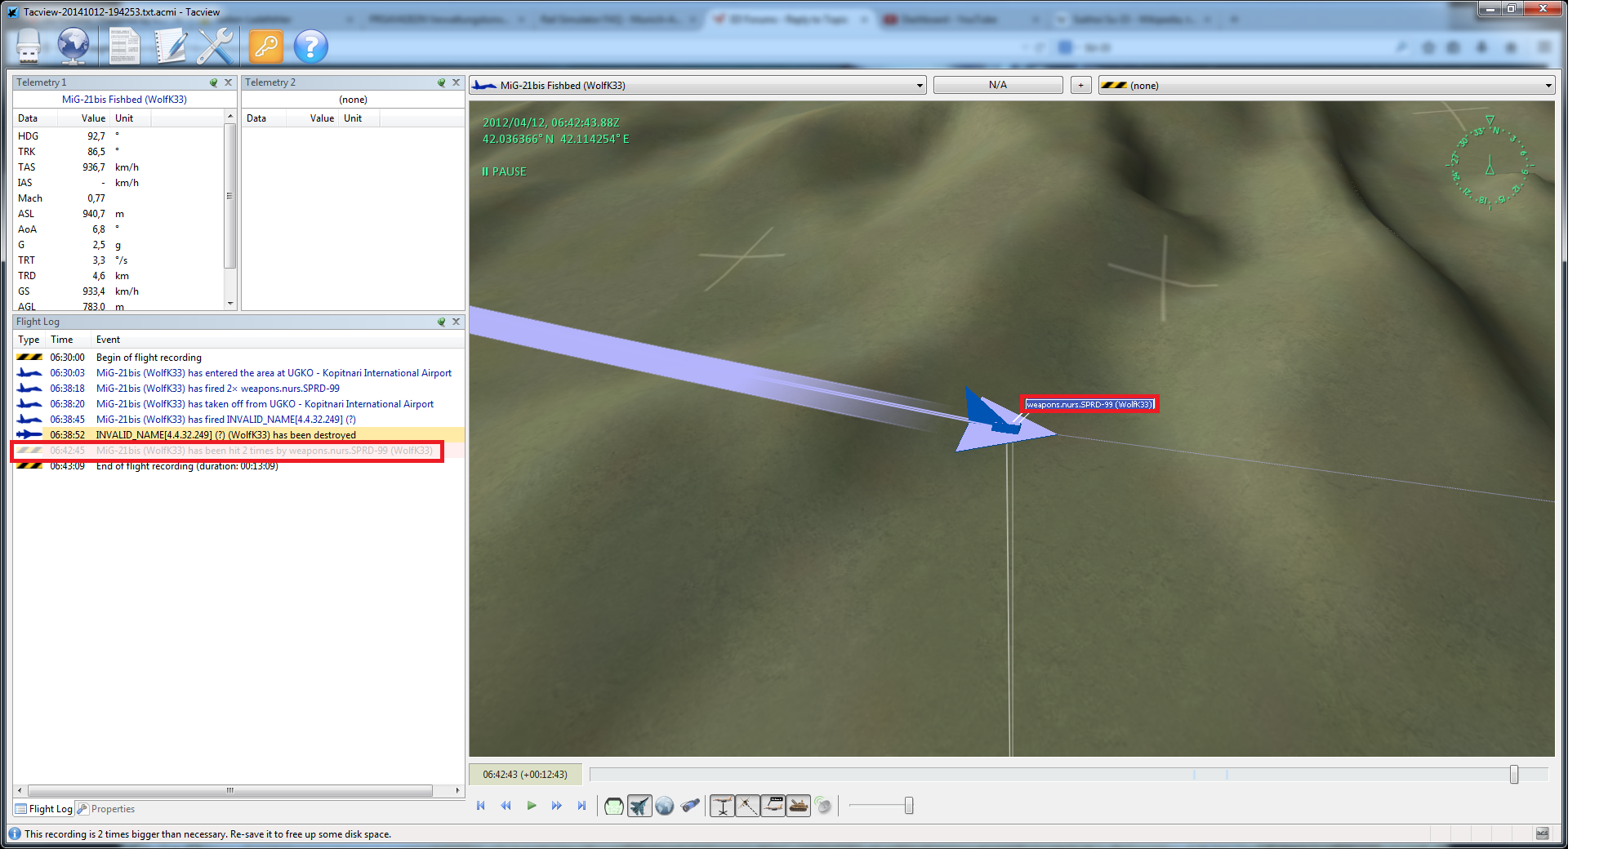Toggle ground units tank display icon
1617x849 pixels.
(798, 807)
